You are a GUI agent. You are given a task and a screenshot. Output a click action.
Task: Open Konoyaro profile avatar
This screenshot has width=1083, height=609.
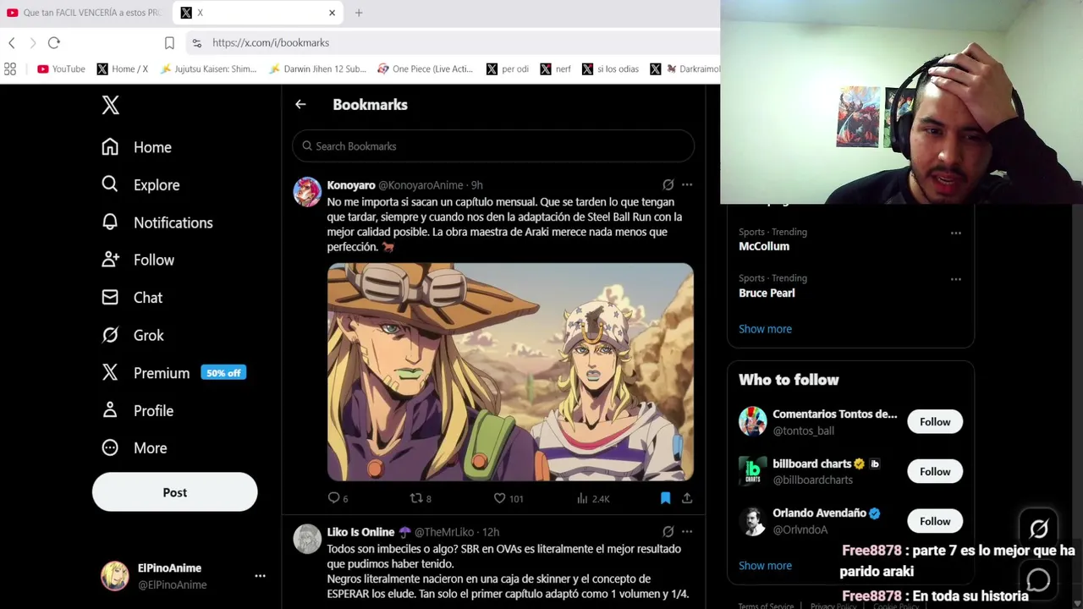[307, 192]
